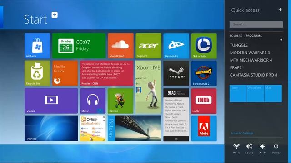Screen dimensions: 291x163
Task: Open the Recycle Bin tile
Action: tap(37, 73)
